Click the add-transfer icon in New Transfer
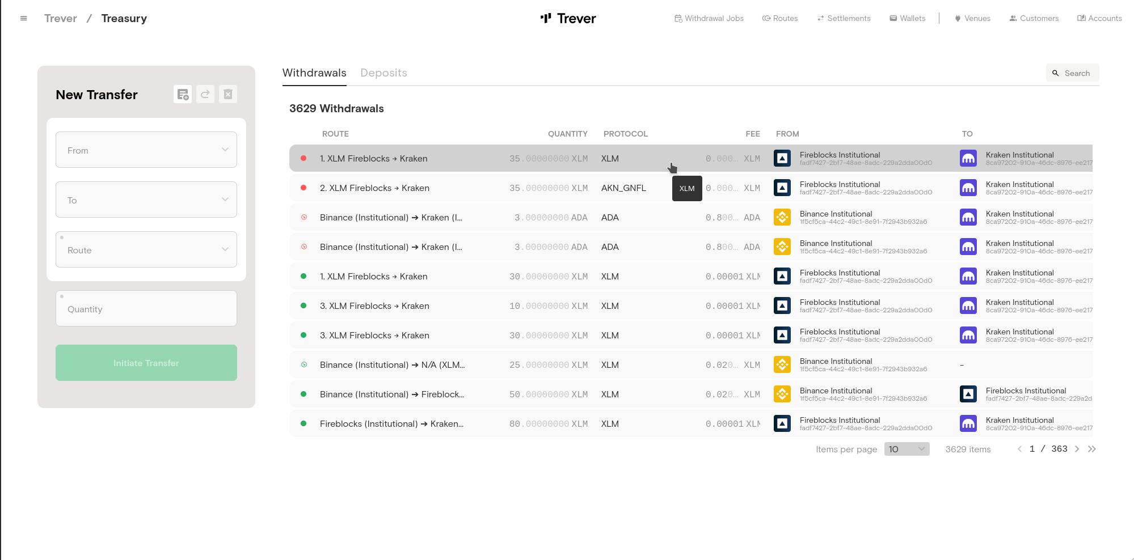The width and height of the screenshot is (1134, 560). (183, 94)
